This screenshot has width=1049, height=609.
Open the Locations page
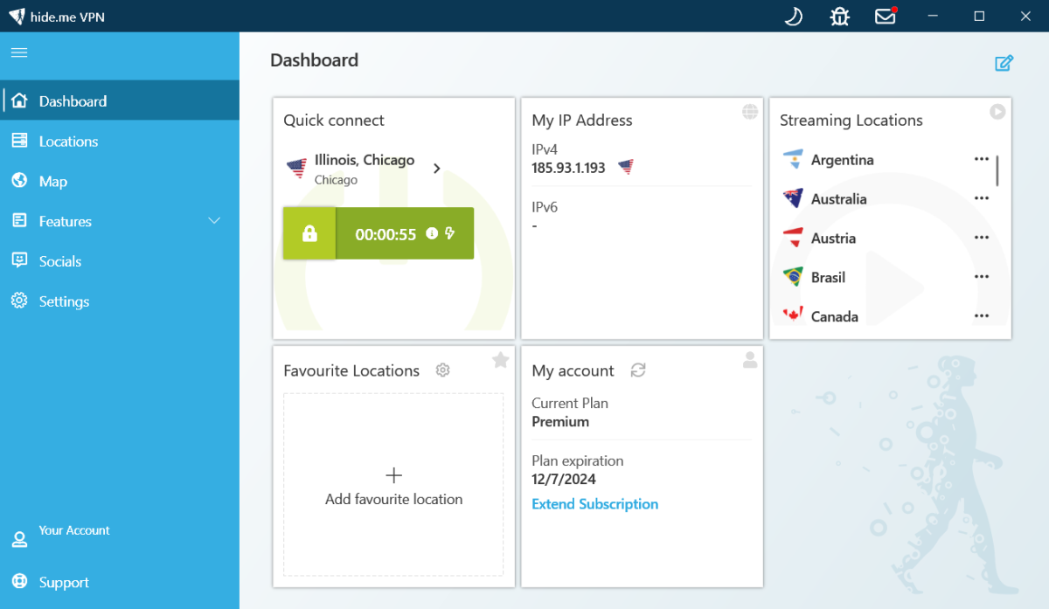[x=120, y=141]
